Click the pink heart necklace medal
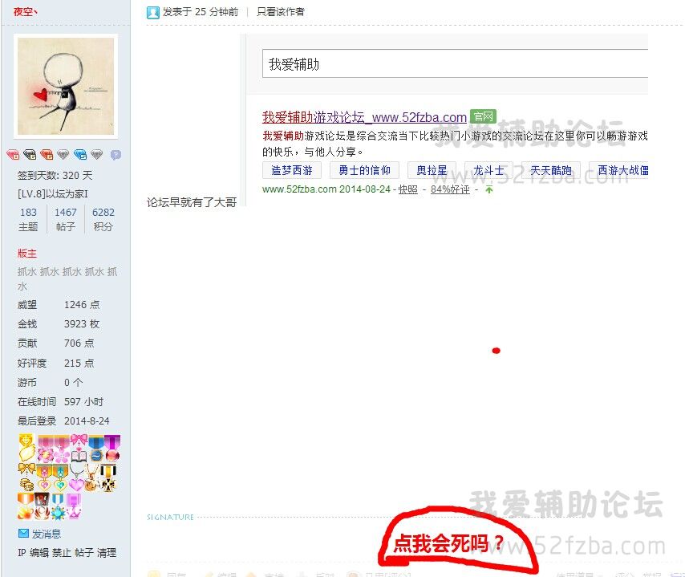This screenshot has width=685, height=577. [x=76, y=477]
